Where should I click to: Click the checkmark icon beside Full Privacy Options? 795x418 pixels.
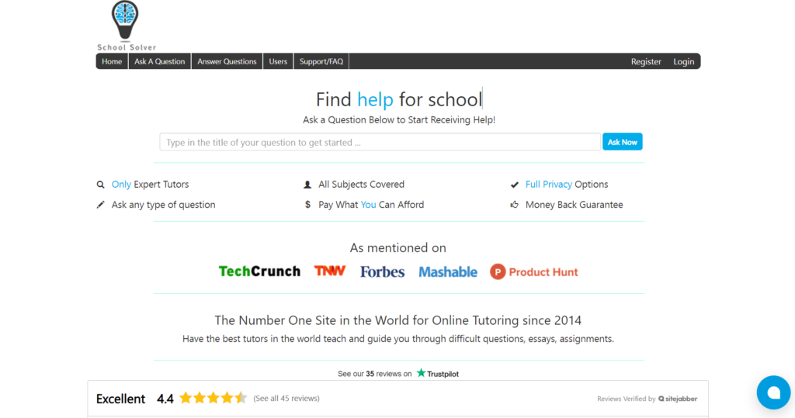(x=514, y=185)
